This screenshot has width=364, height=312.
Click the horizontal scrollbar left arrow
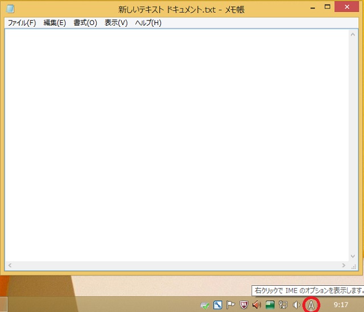[9, 266]
